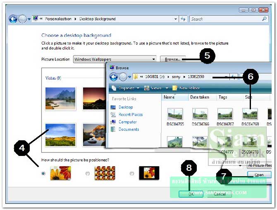
Task: Focus the main window Search field
Action: [x=226, y=19]
